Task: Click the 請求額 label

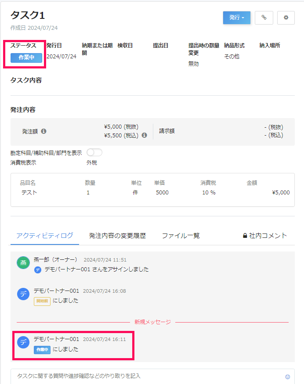Action: (167, 131)
